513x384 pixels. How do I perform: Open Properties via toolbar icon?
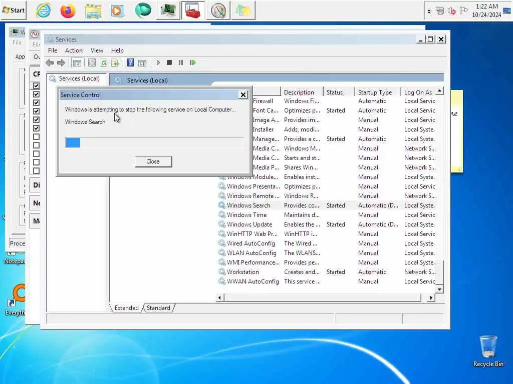tap(92, 62)
